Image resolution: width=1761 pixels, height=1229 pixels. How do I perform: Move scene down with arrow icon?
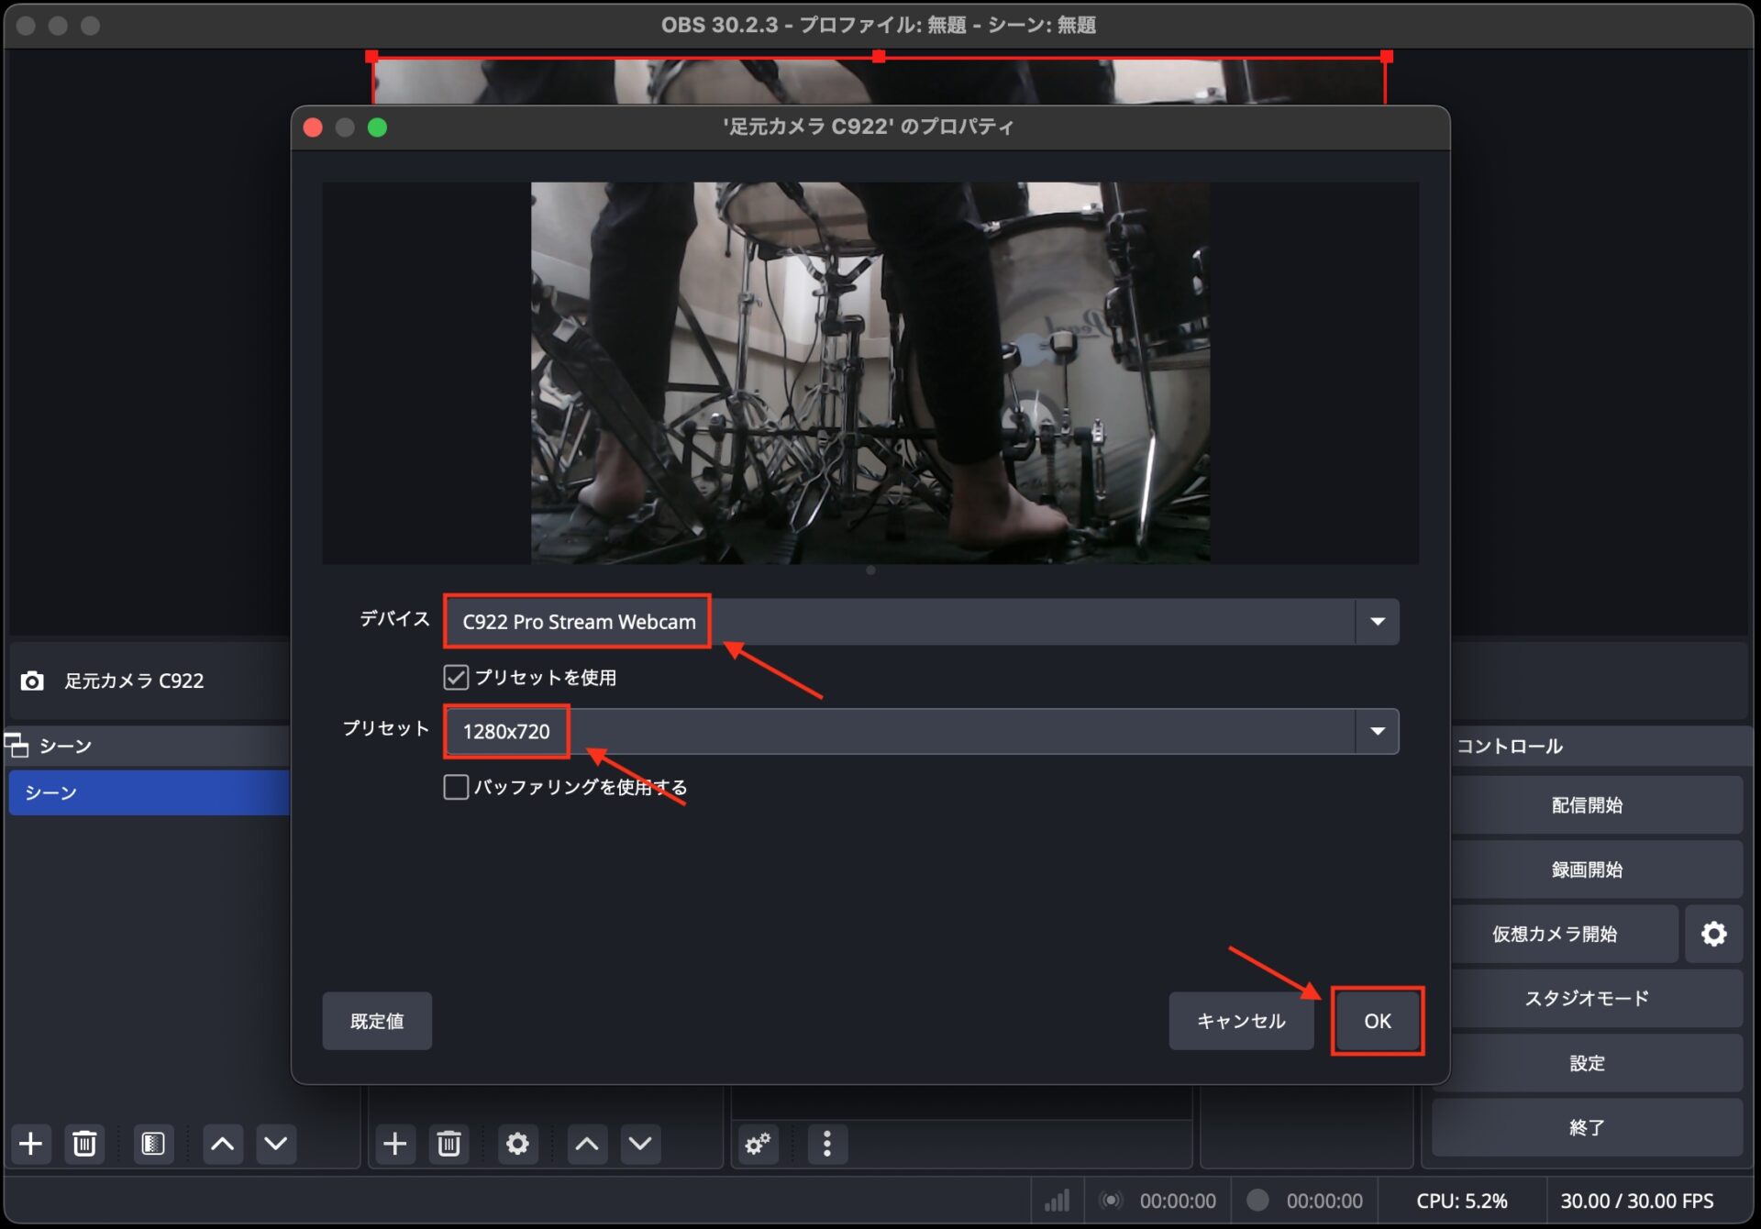click(276, 1144)
